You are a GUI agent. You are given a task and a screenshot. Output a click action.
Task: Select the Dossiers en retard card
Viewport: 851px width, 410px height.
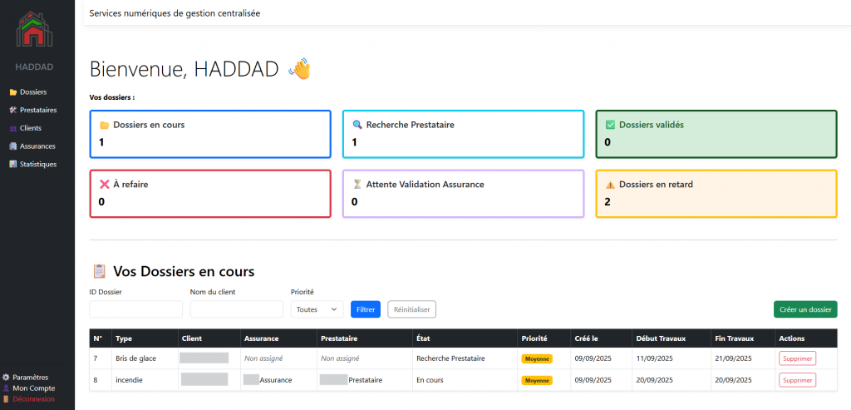pos(716,194)
